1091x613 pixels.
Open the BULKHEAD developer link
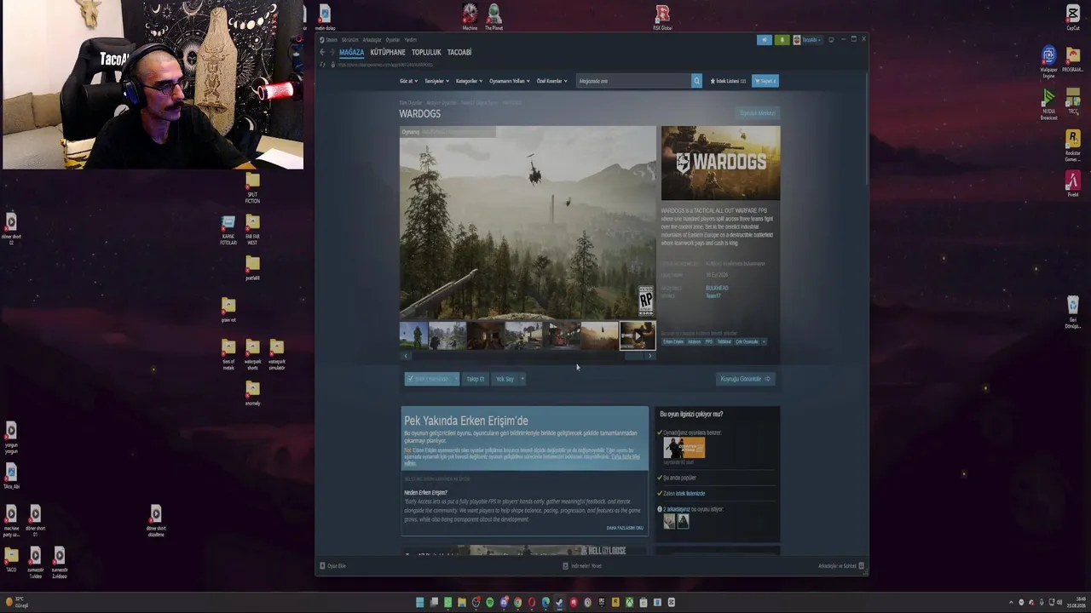(717, 288)
